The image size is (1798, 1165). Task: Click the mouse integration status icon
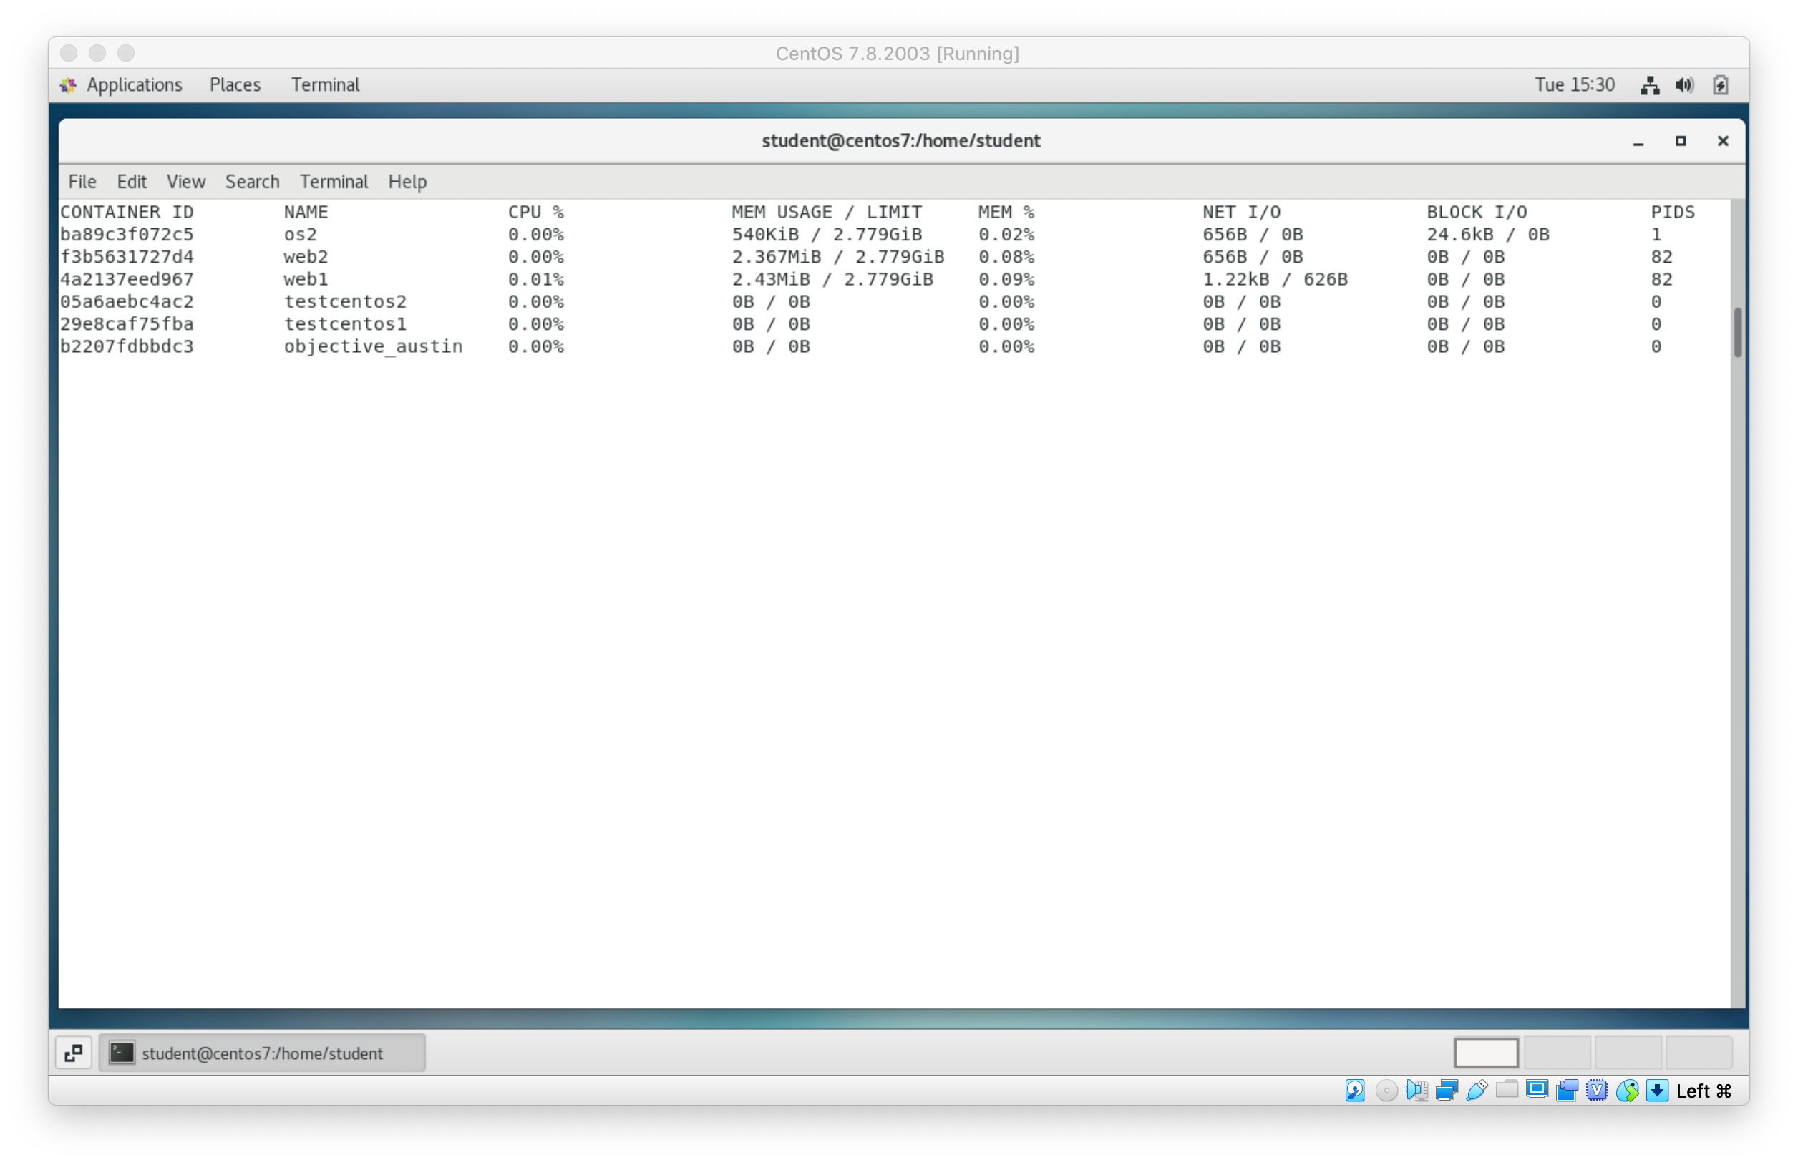point(1627,1090)
